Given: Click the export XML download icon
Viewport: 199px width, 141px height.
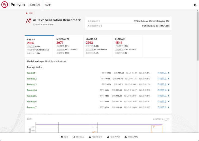Looking at the screenshot, I should tap(126, 137).
